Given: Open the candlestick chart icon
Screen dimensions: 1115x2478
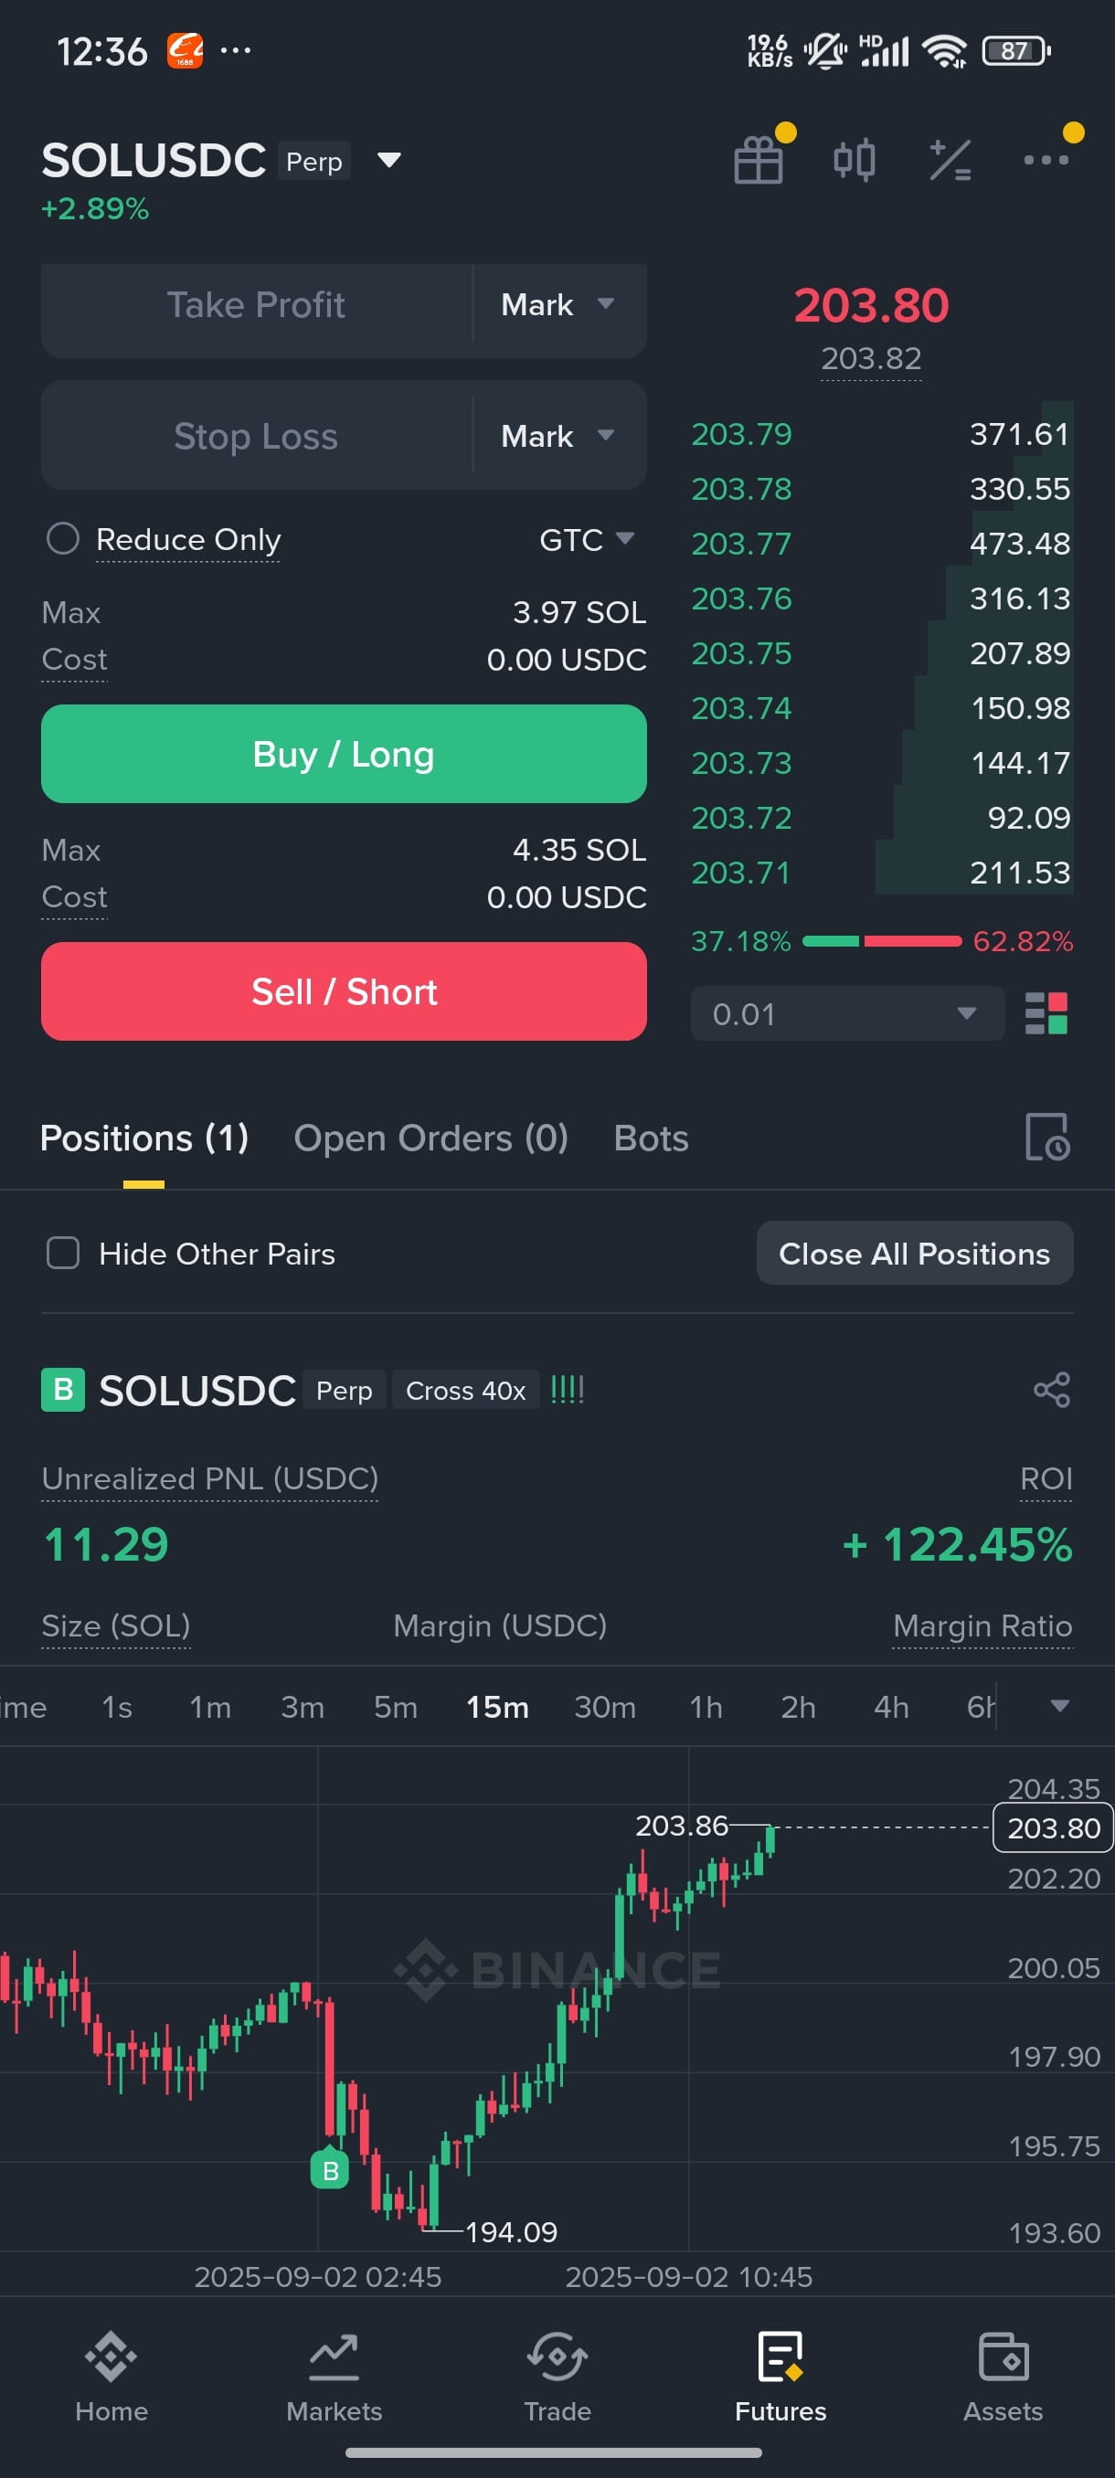Looking at the screenshot, I should 854,160.
